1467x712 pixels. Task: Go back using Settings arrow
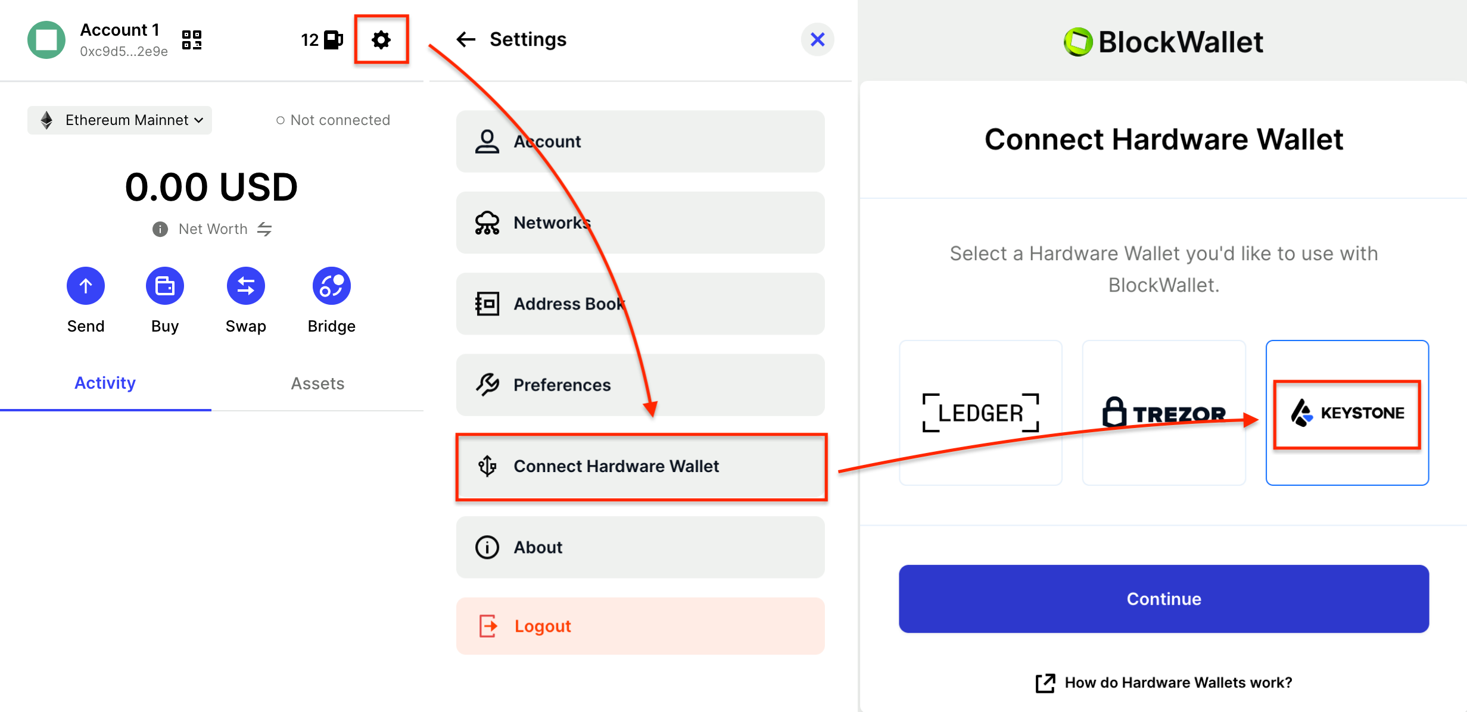pos(466,40)
